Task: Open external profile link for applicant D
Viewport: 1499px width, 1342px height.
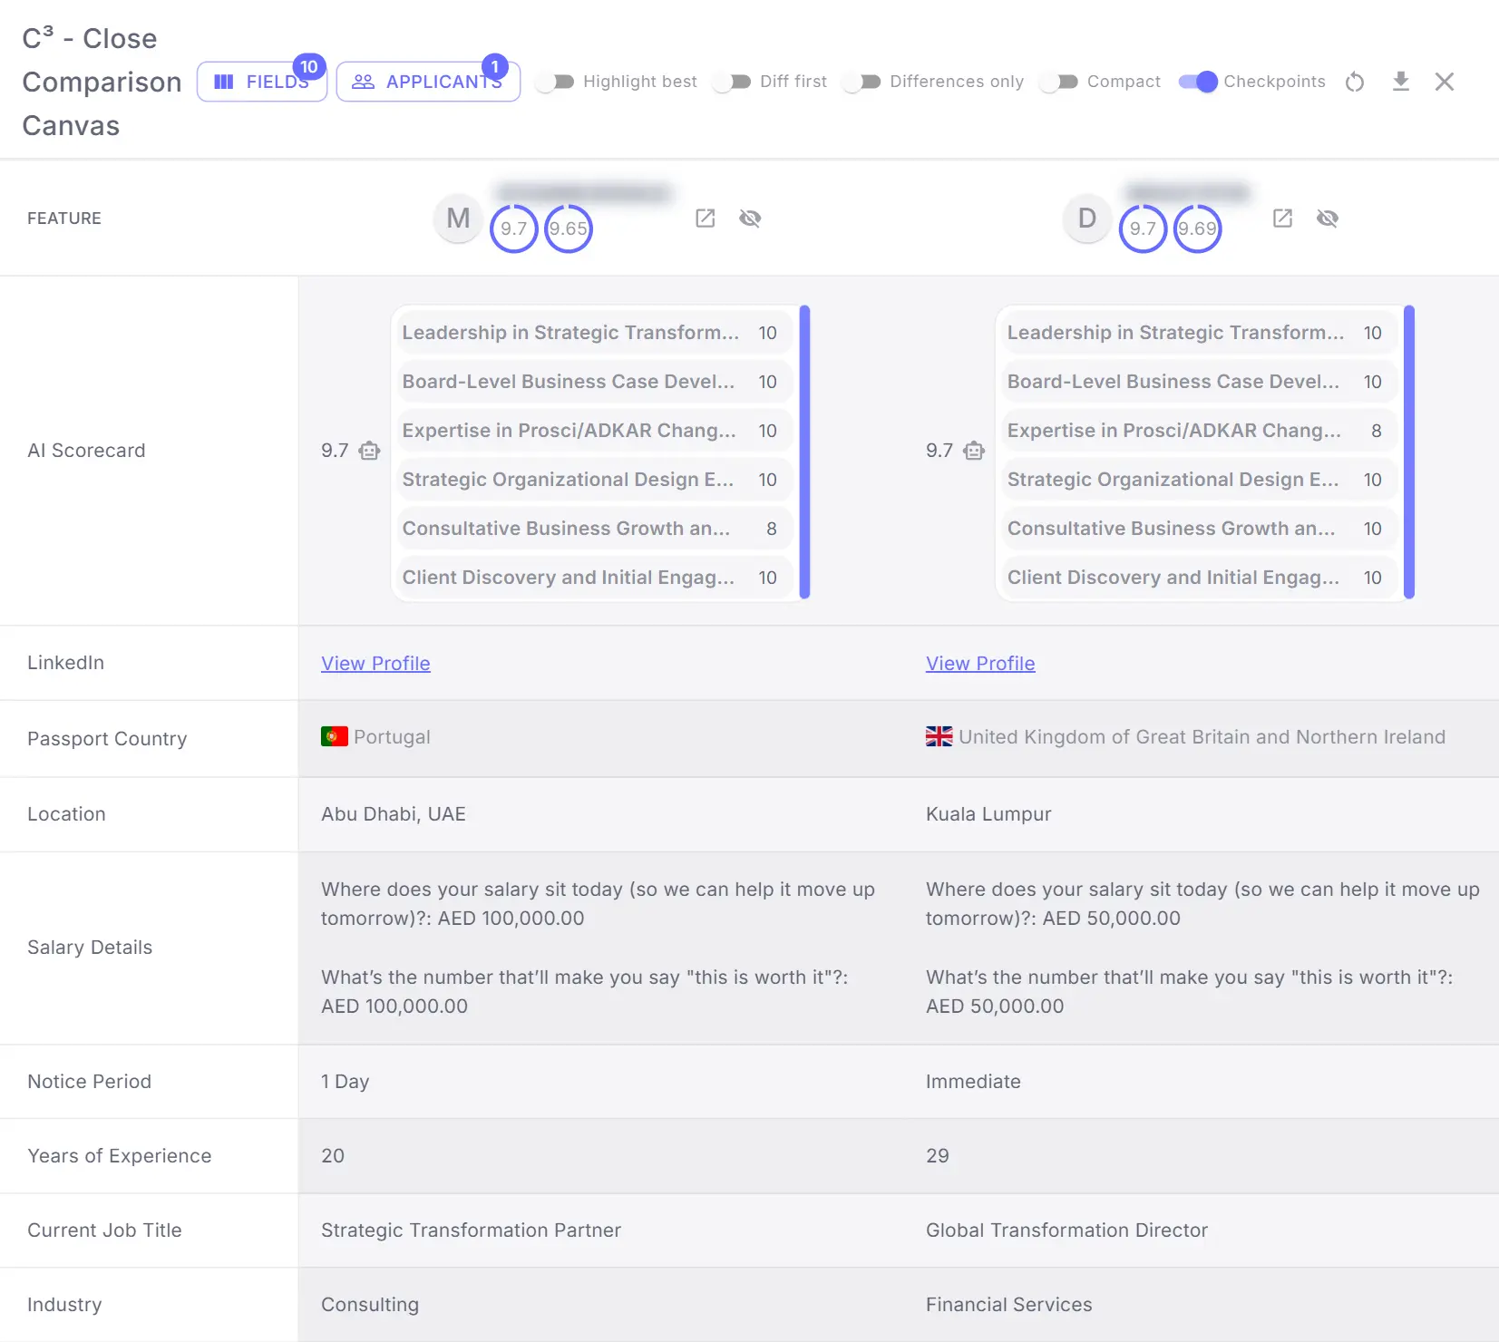Action: point(1282,218)
